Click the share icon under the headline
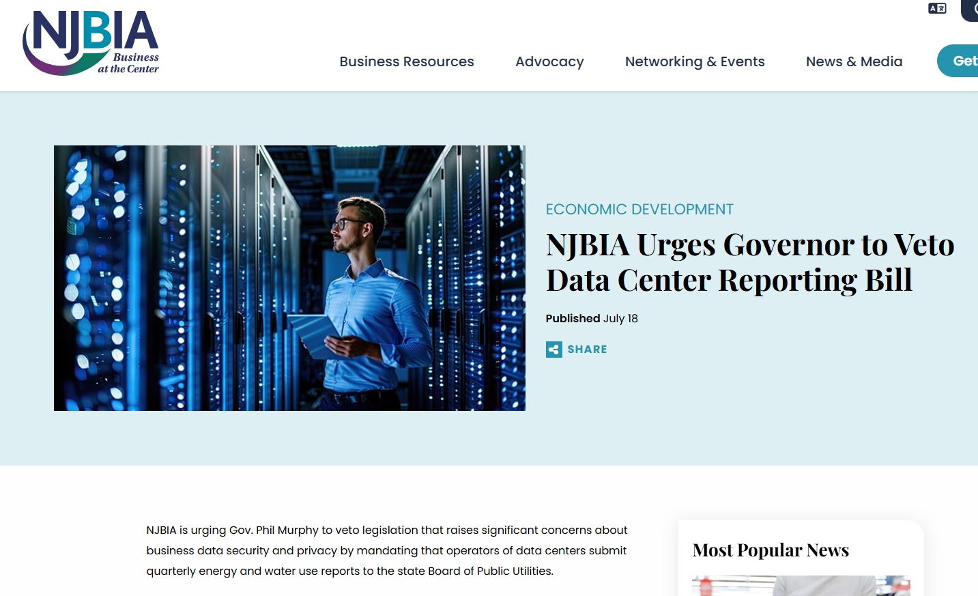Image resolution: width=978 pixels, height=596 pixels. [554, 350]
